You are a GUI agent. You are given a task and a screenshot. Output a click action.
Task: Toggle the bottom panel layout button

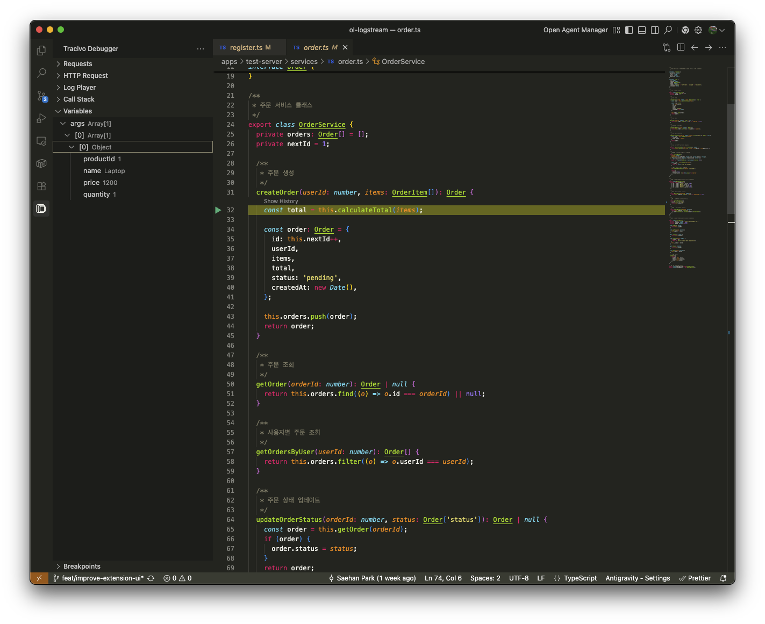642,30
